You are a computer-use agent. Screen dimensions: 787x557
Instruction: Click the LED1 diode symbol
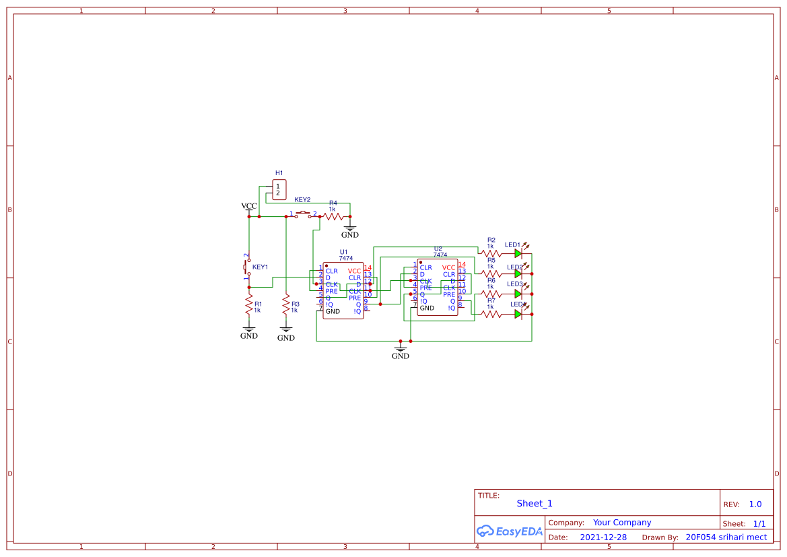pyautogui.click(x=518, y=254)
